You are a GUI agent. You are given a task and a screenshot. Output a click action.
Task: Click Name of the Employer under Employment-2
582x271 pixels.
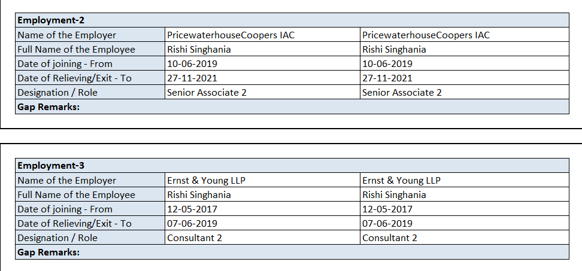click(67, 35)
